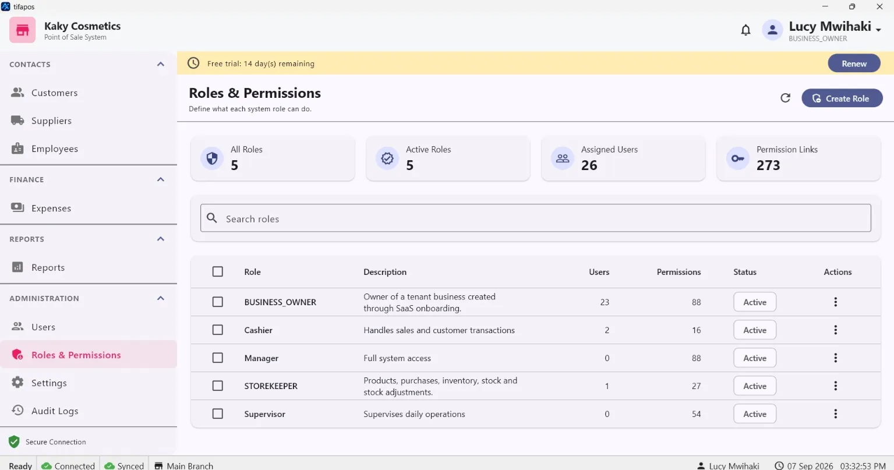Click the Assigned Users people icon
The image size is (894, 470).
pyautogui.click(x=563, y=158)
